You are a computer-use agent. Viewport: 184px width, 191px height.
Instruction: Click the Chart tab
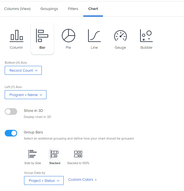point(93,9)
